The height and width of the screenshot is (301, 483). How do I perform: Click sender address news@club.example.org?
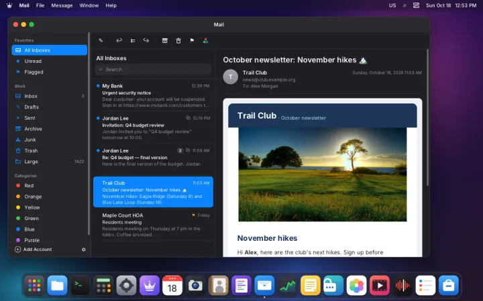pyautogui.click(x=269, y=80)
